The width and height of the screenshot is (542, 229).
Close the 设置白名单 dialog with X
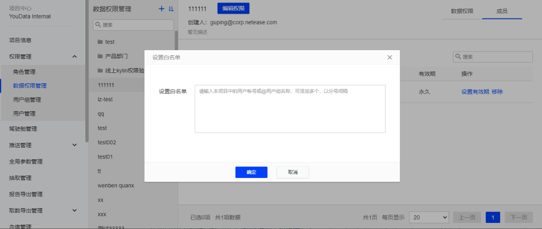click(x=390, y=57)
